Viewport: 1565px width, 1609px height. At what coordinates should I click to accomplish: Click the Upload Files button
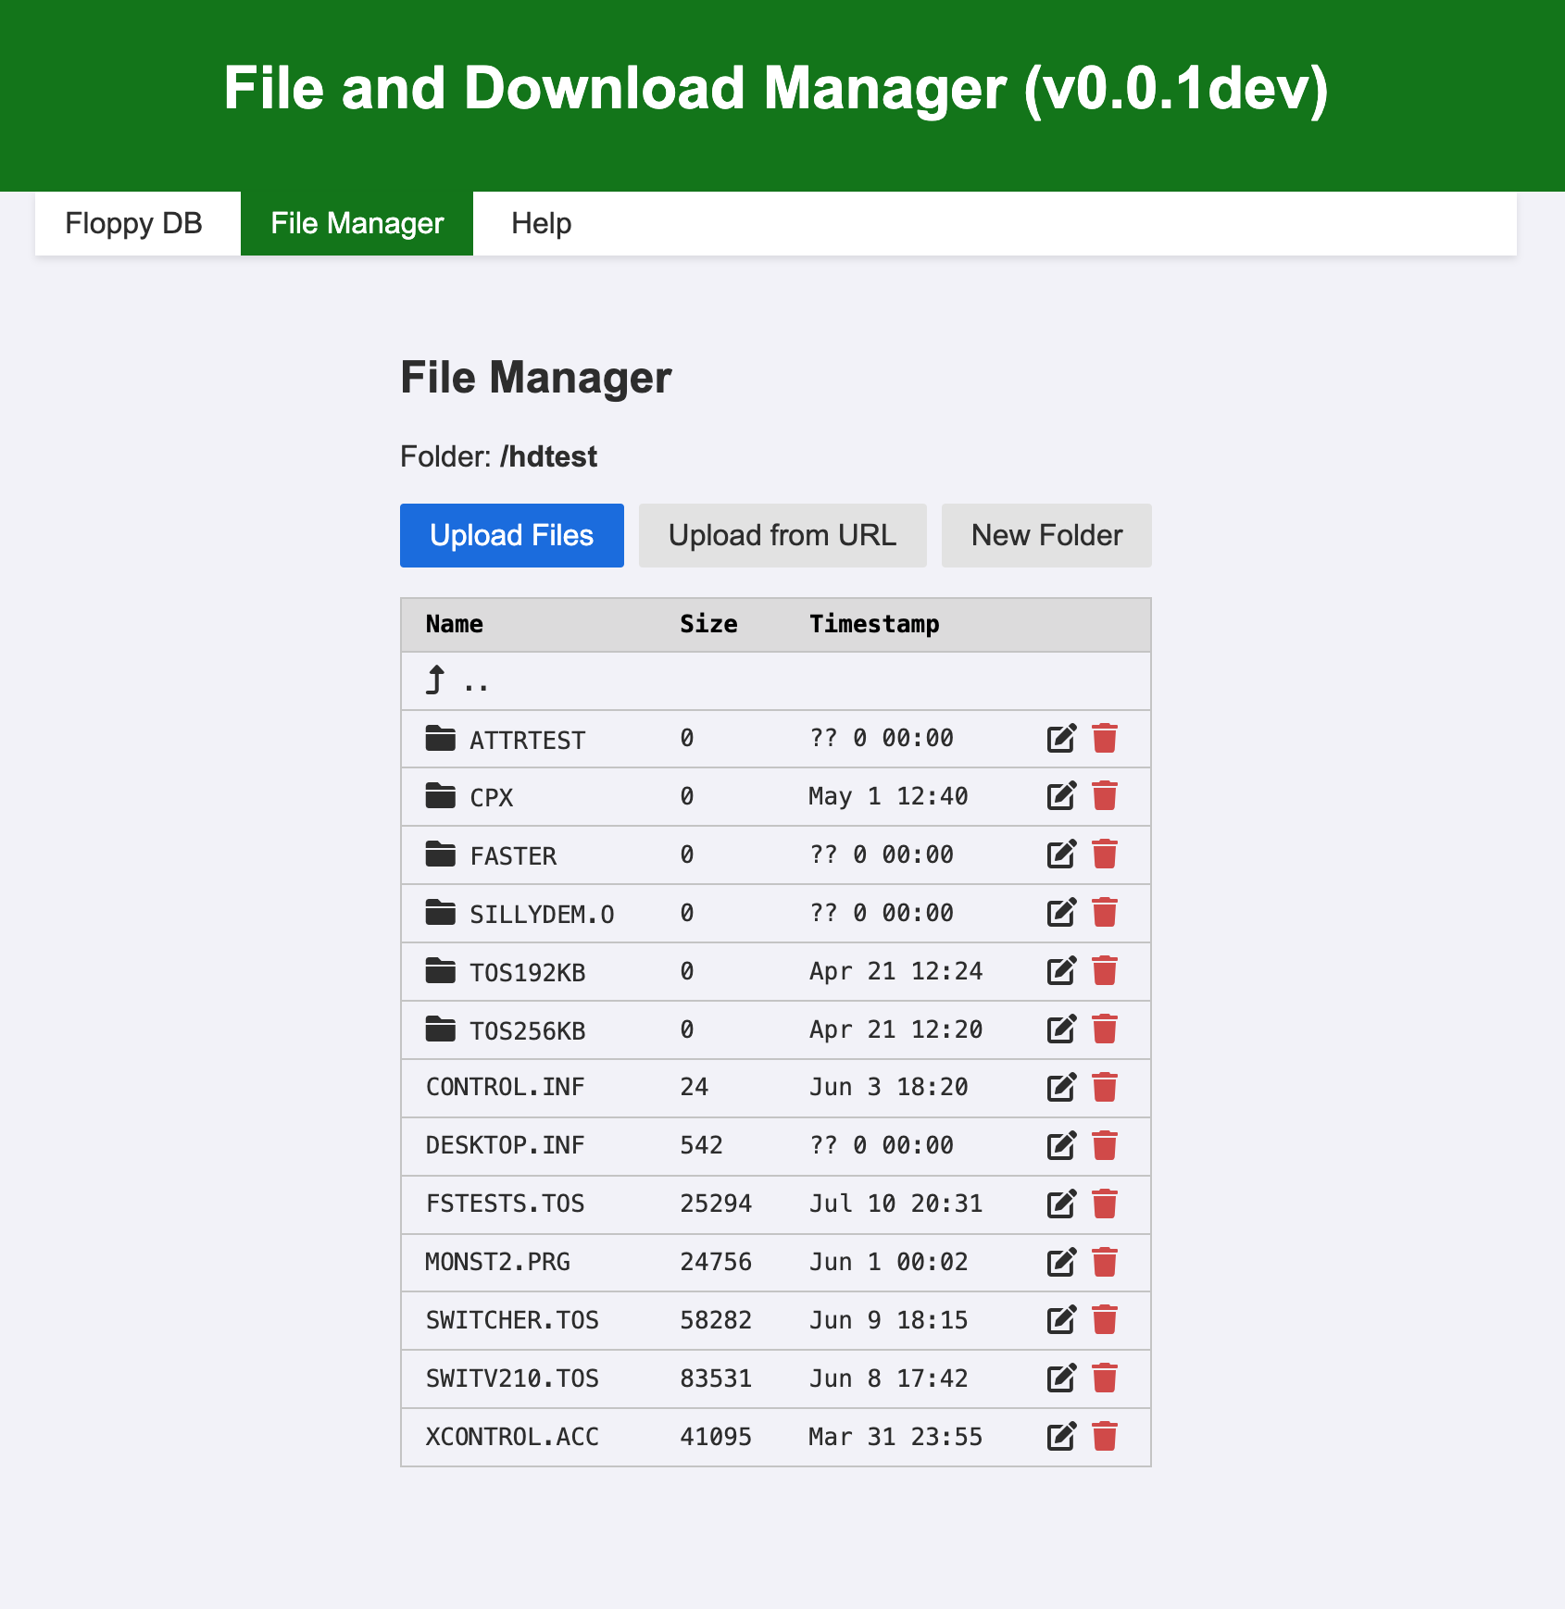click(512, 535)
